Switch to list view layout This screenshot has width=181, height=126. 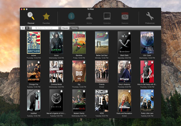23,28
